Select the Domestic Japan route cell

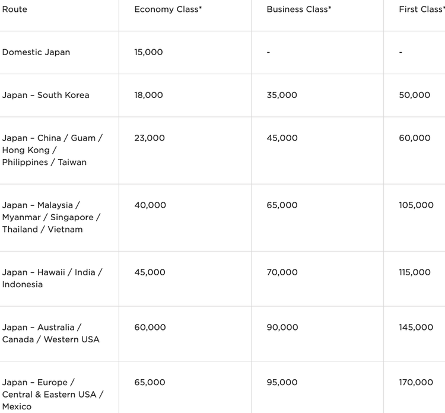point(36,52)
